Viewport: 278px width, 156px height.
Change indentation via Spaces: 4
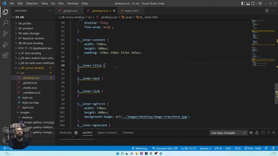pos(205,148)
